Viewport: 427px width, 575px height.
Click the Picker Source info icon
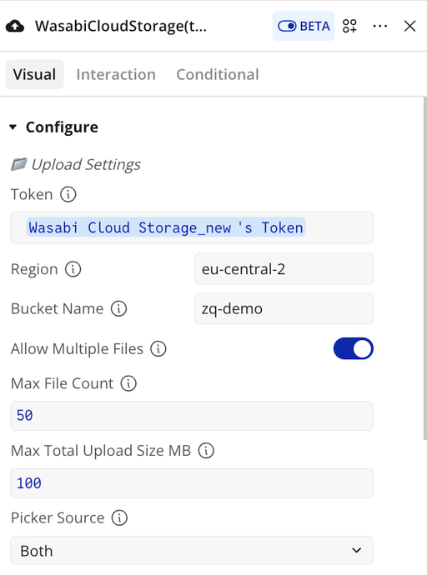[119, 517]
